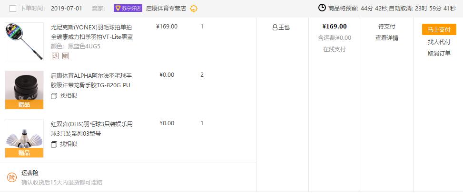Click the 退 return-service icon
Image resolution: width=463 pixels, height=193 pixels.
coord(55,56)
